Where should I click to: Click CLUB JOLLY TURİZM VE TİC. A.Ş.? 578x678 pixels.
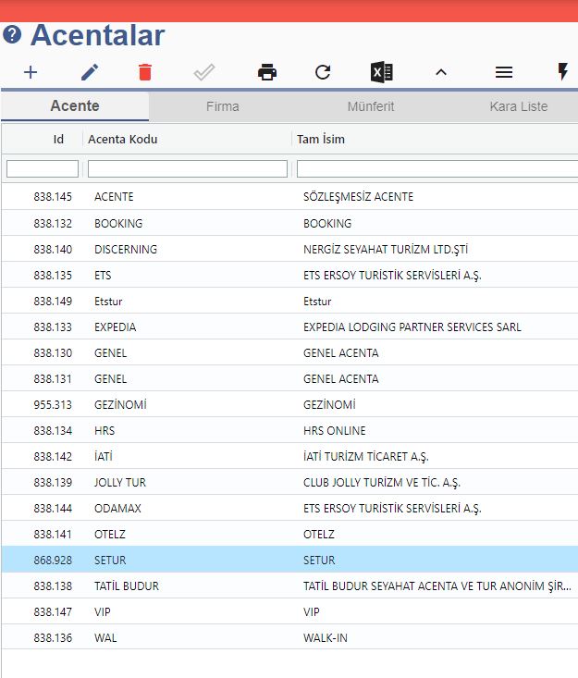click(x=382, y=483)
